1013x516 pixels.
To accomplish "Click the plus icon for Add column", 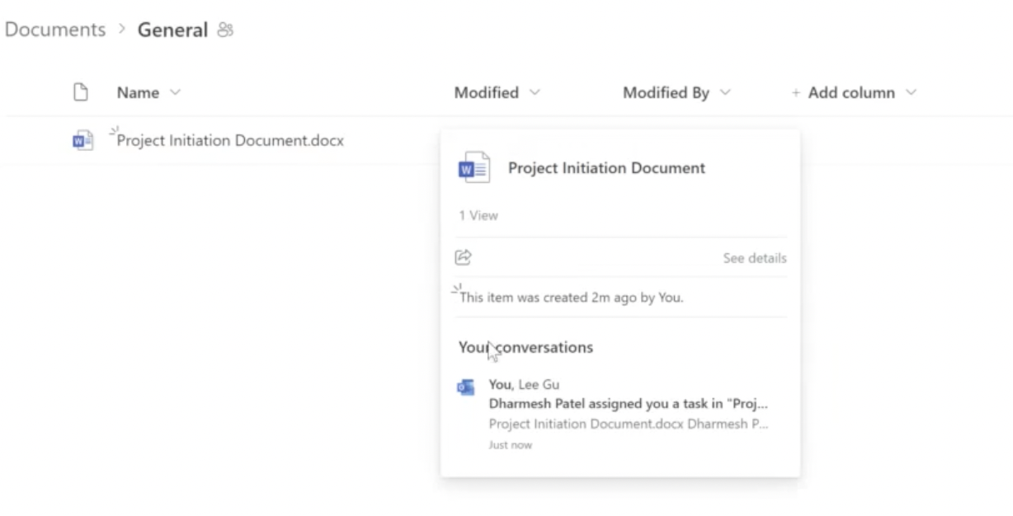I will click(796, 93).
